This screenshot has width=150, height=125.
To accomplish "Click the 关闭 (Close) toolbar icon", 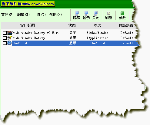I will point(95,15).
